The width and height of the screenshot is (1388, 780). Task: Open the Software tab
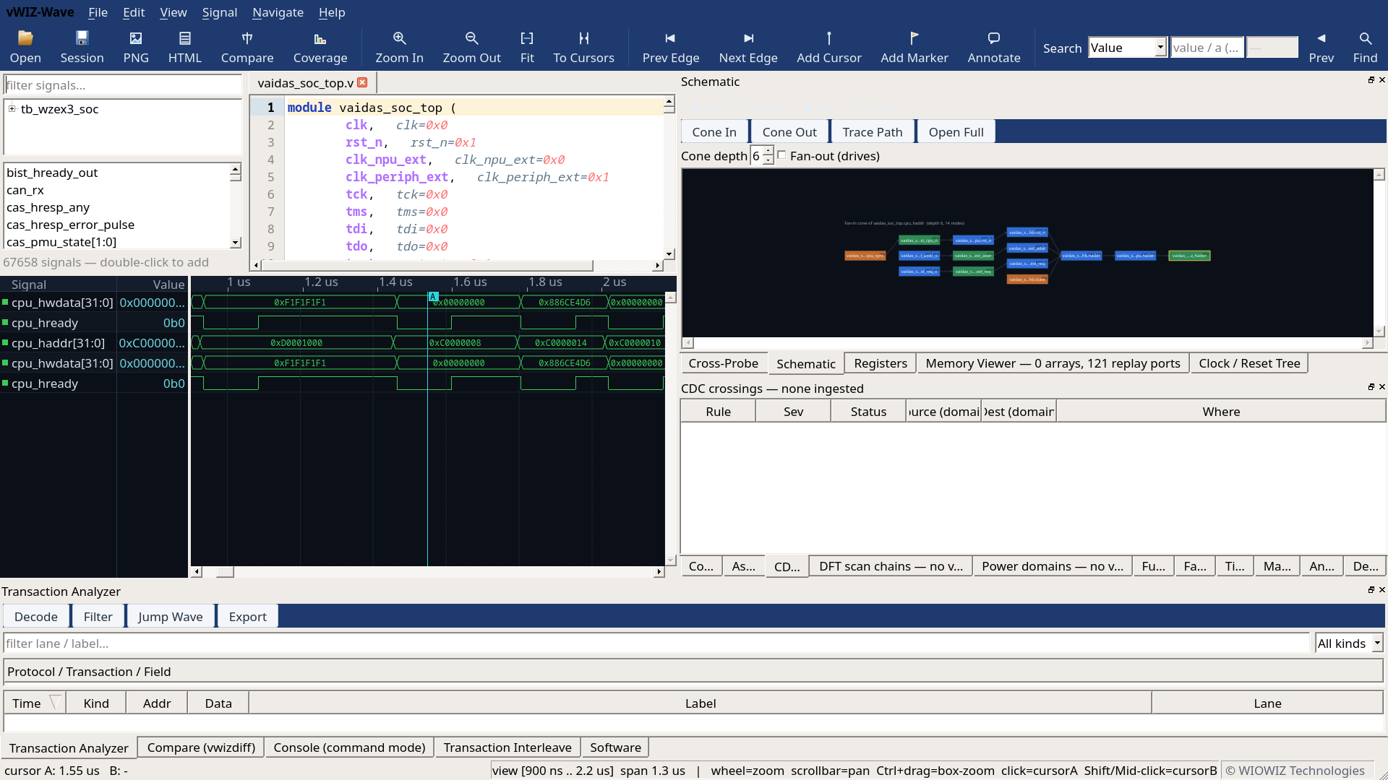click(x=615, y=747)
